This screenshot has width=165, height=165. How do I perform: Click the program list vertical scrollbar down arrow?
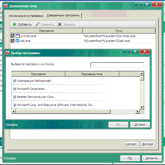142,107
